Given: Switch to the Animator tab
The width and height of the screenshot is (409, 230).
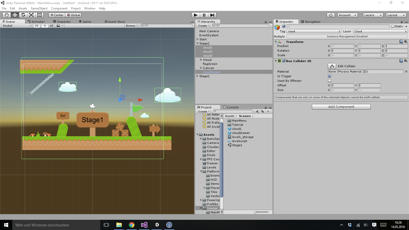Looking at the screenshot, I should click(x=36, y=22).
